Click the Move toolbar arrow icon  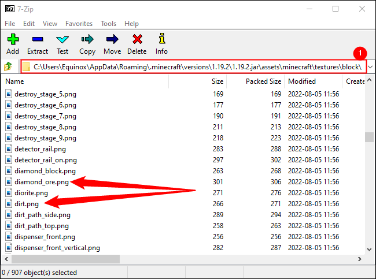112,39
